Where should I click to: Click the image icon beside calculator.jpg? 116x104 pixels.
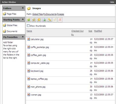[28, 39]
